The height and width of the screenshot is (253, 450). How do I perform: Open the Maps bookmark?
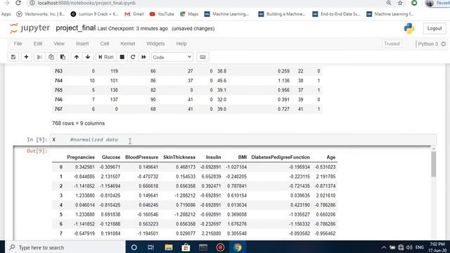pyautogui.click(x=189, y=14)
